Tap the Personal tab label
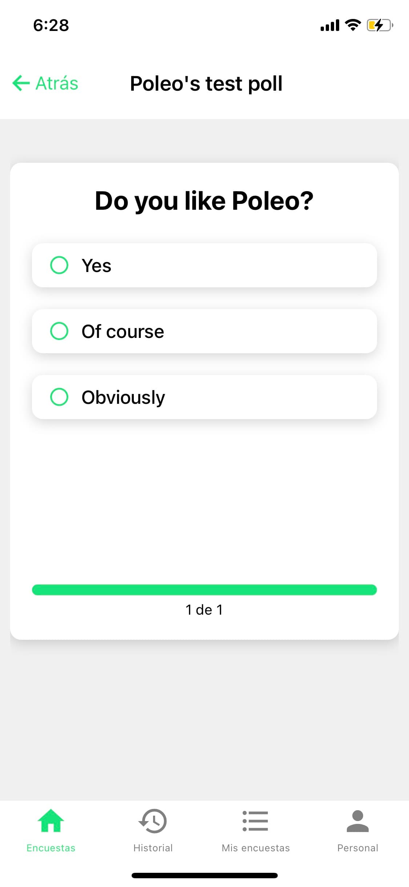 click(x=358, y=848)
